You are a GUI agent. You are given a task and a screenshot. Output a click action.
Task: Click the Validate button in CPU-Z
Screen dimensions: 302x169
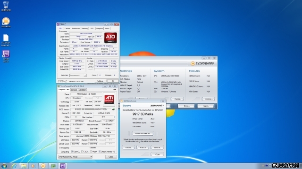click(100, 81)
